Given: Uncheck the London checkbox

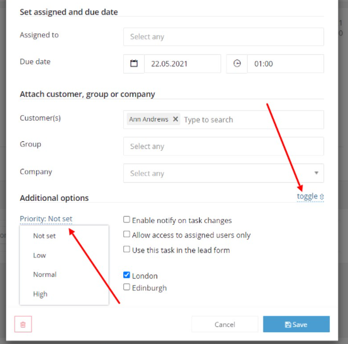Looking at the screenshot, I should click(x=127, y=275).
